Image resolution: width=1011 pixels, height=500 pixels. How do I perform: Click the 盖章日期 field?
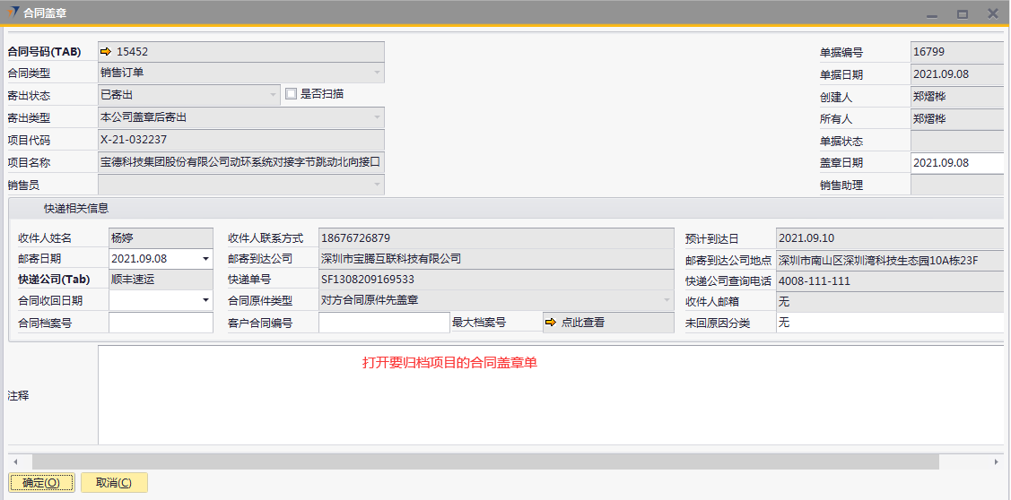pos(956,163)
